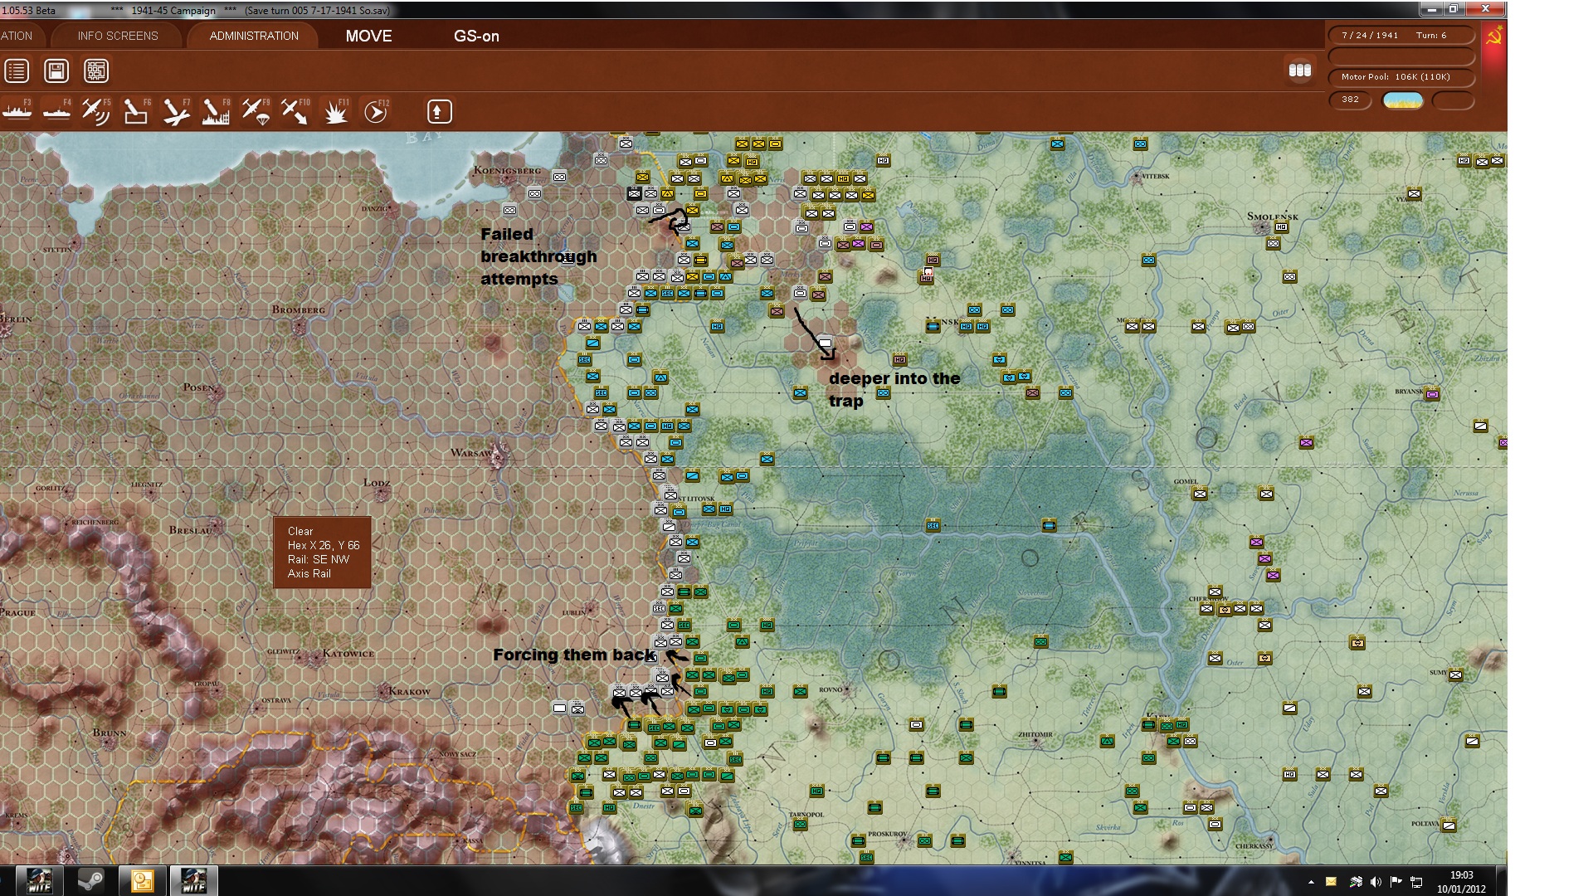Click the Zhitomir city label

pos(1035,734)
